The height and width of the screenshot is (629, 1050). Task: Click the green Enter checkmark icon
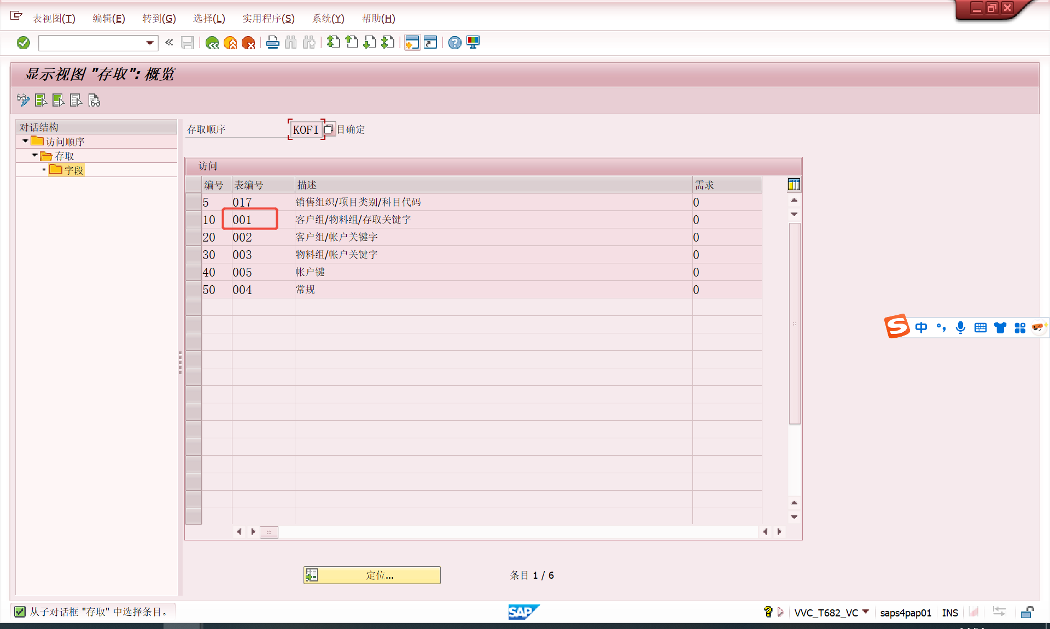click(23, 43)
